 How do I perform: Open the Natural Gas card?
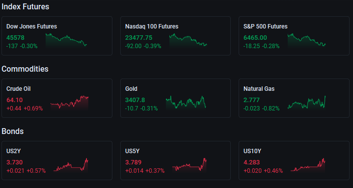pos(294,98)
